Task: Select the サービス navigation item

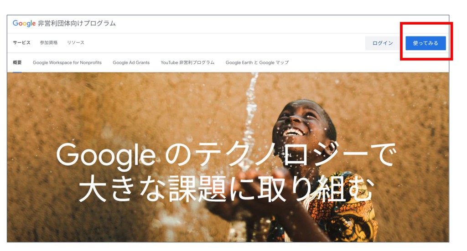Action: (x=21, y=42)
